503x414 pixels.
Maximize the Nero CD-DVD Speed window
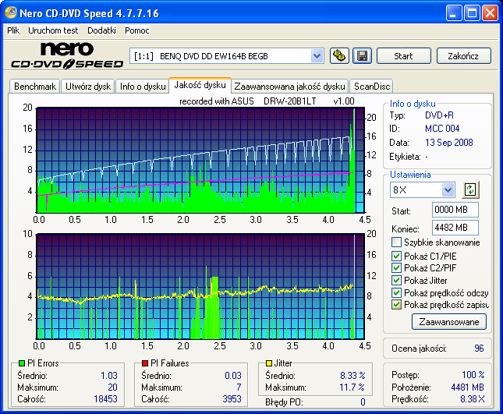click(x=472, y=13)
